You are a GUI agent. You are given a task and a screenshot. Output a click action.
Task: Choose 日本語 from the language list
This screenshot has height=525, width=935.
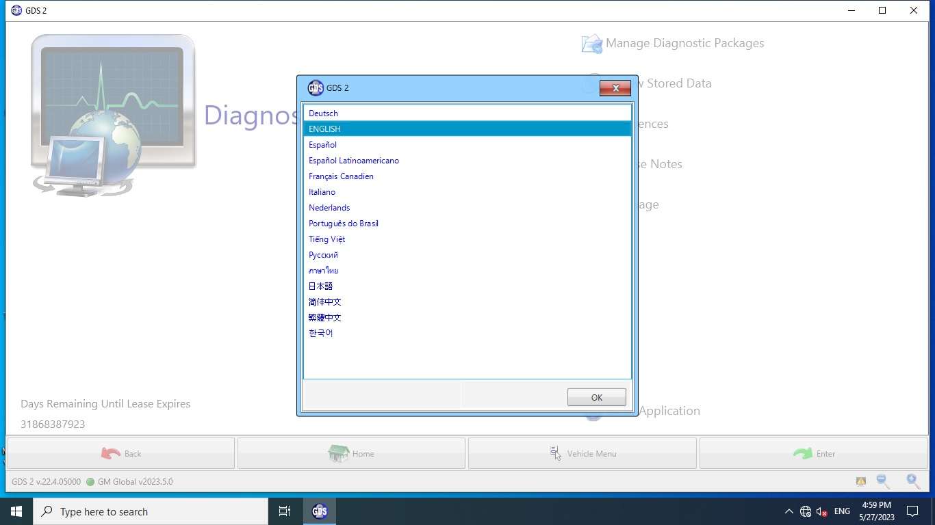320,286
